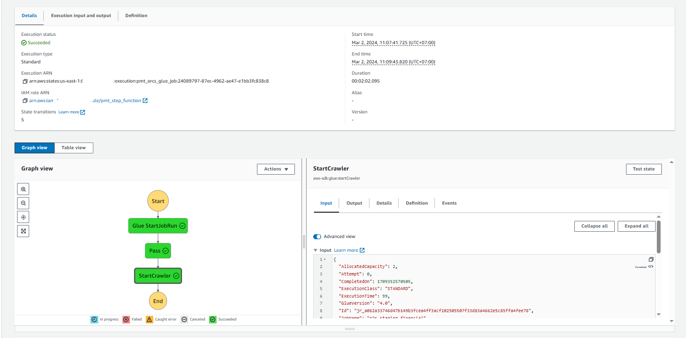The height and width of the screenshot is (338, 686).
Task: Open StartCrawler Events tab
Action: tap(449, 203)
